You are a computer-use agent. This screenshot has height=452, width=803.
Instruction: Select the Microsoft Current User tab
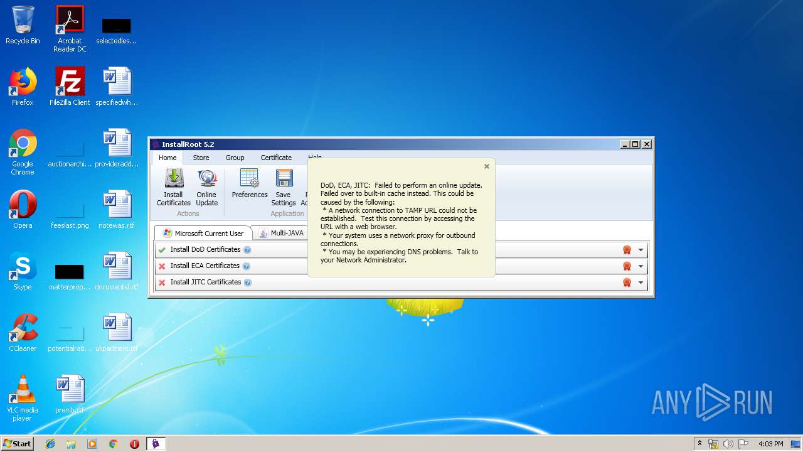coord(203,233)
